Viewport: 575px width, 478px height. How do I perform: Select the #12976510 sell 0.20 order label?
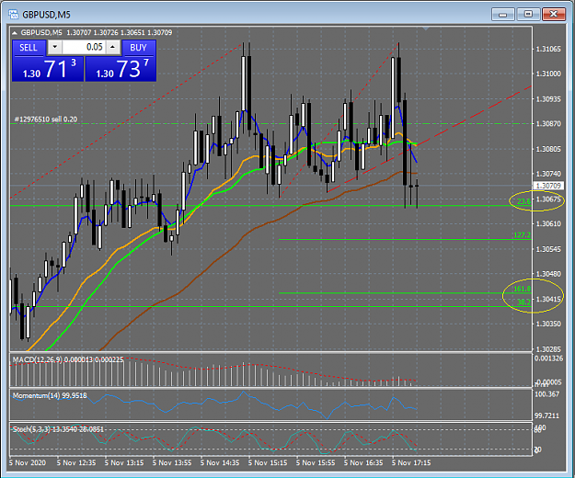[x=45, y=119]
